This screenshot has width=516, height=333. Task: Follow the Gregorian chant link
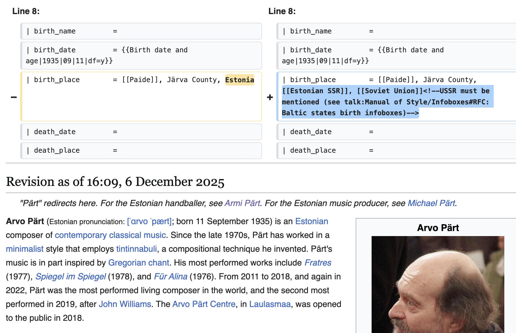coord(139,263)
